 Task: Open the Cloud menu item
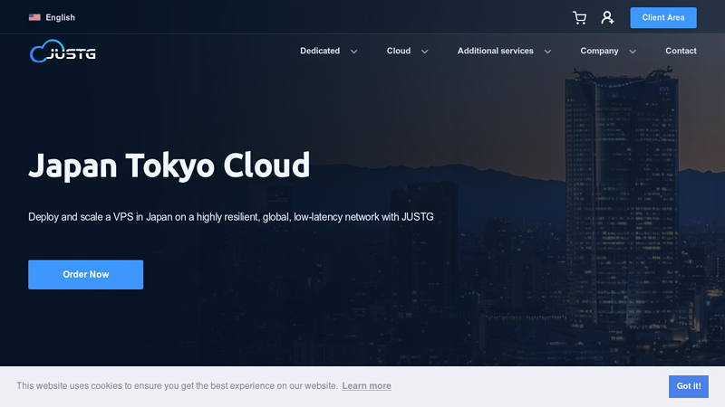tap(399, 51)
